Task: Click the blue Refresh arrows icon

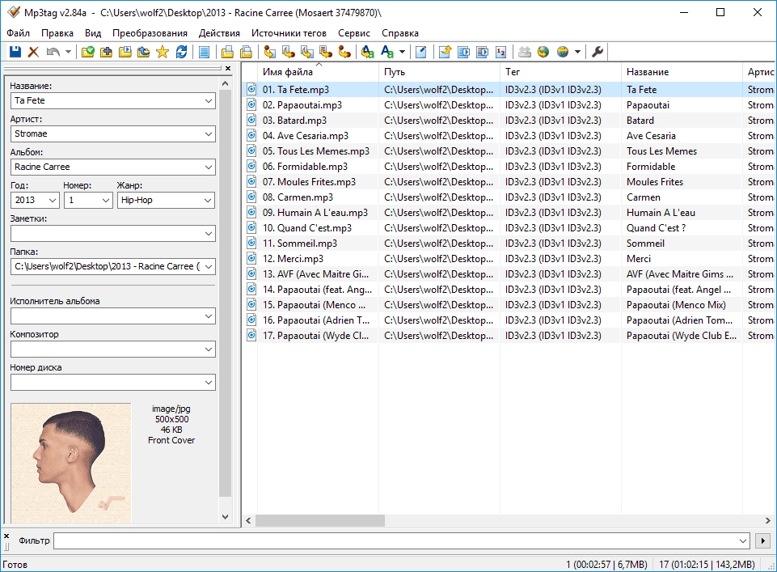Action: point(181,52)
